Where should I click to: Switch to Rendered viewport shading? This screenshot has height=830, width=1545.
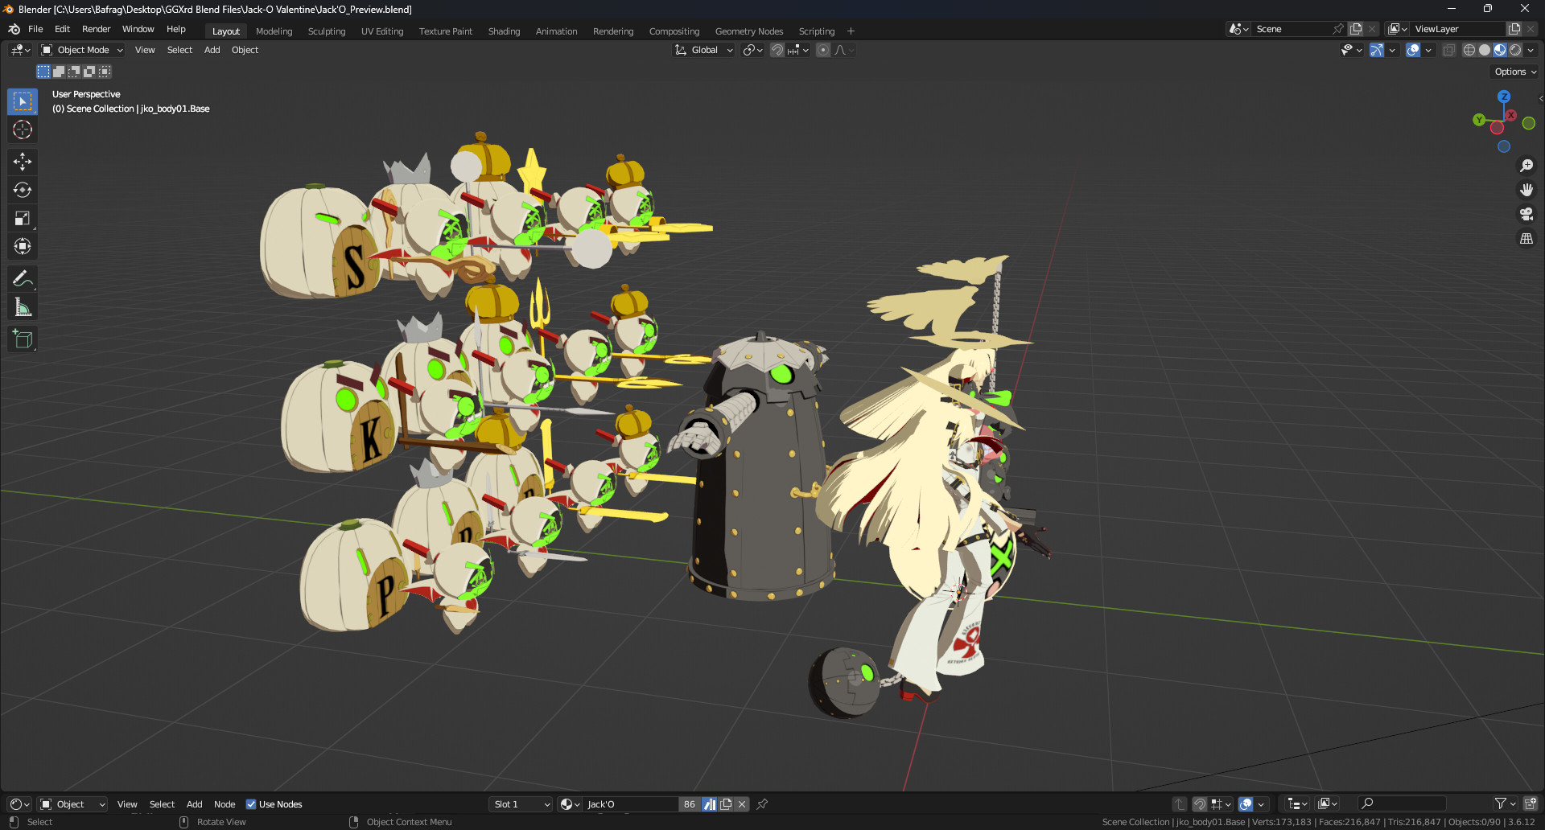[1516, 49]
